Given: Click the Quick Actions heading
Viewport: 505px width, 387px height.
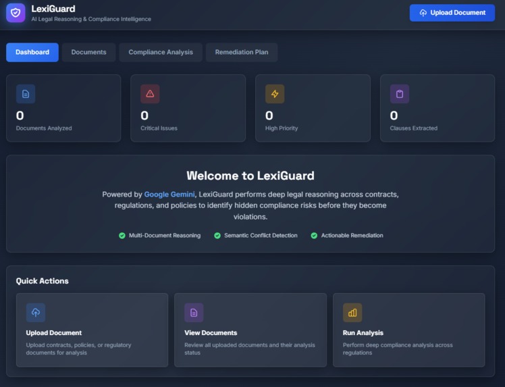Looking at the screenshot, I should pyautogui.click(x=42, y=281).
